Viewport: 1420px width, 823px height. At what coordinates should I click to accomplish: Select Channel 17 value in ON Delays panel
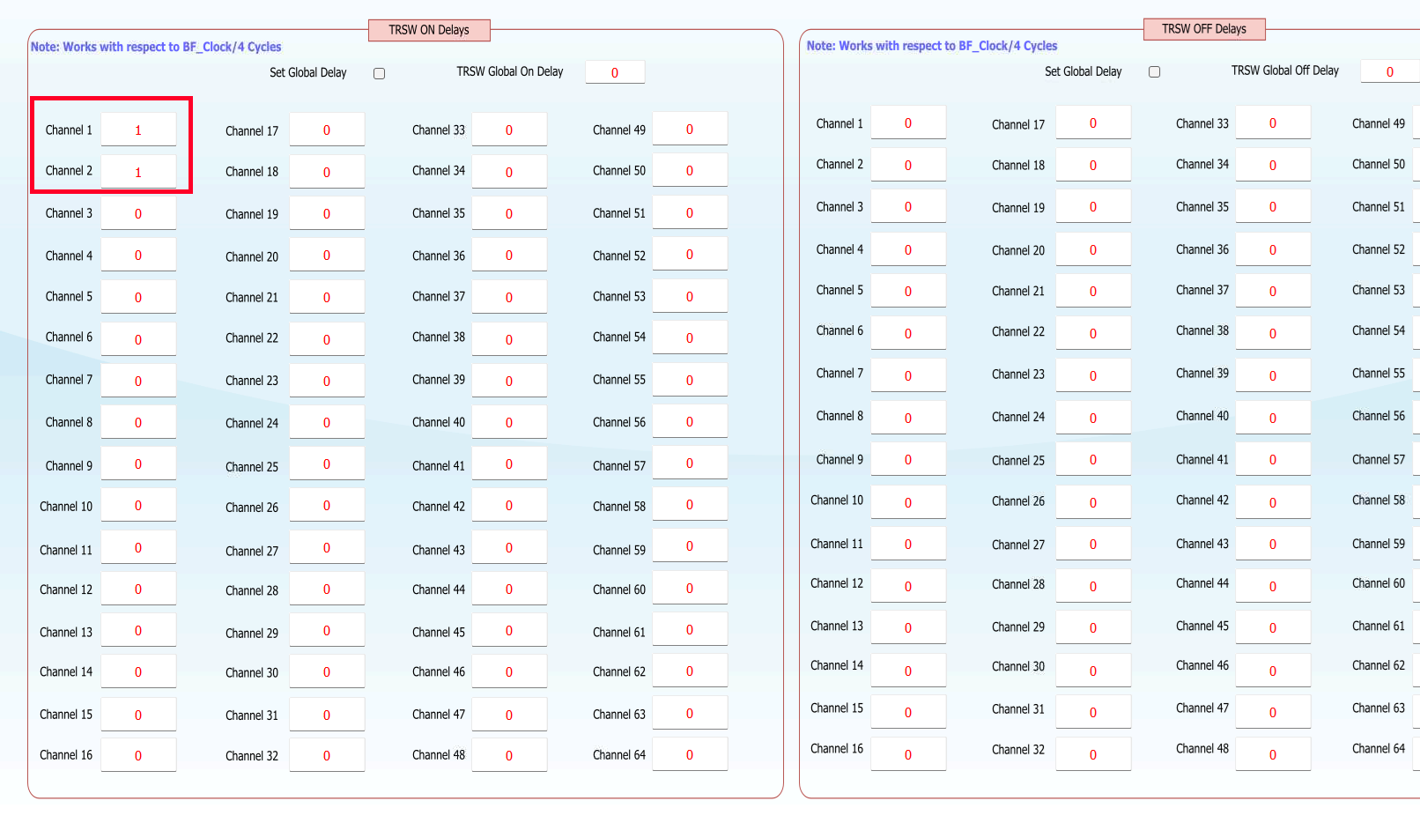tap(327, 130)
